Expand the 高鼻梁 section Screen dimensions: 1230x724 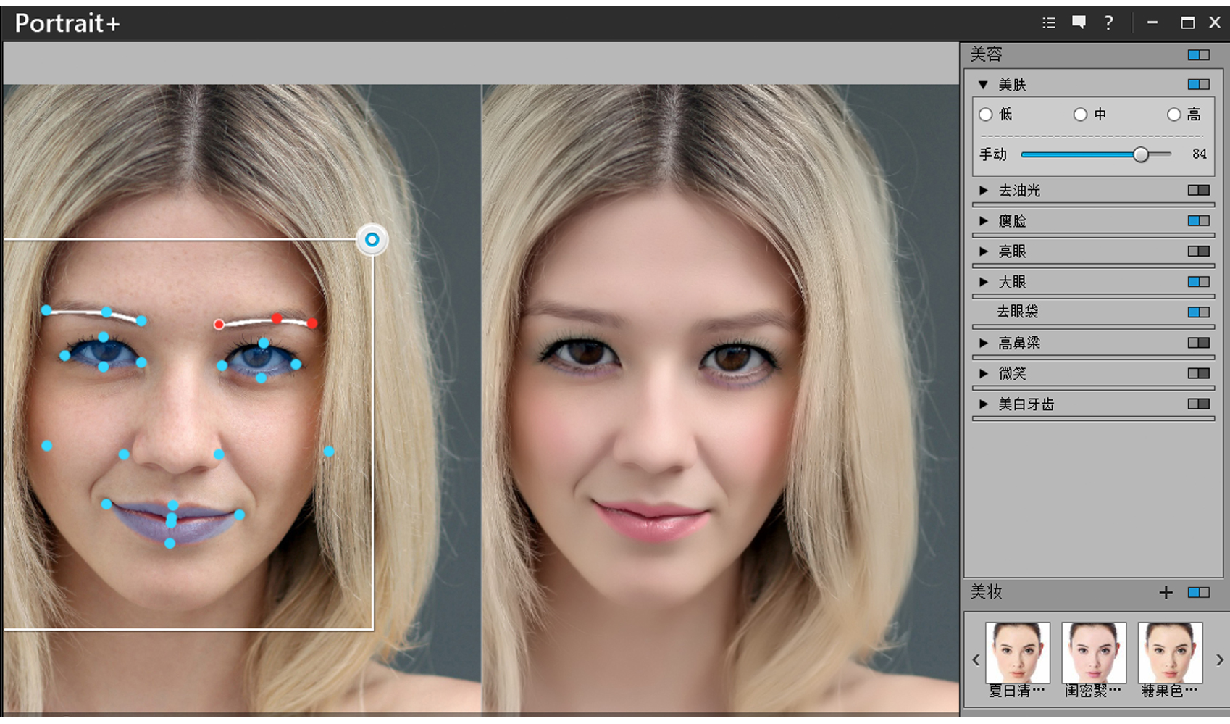coord(983,342)
